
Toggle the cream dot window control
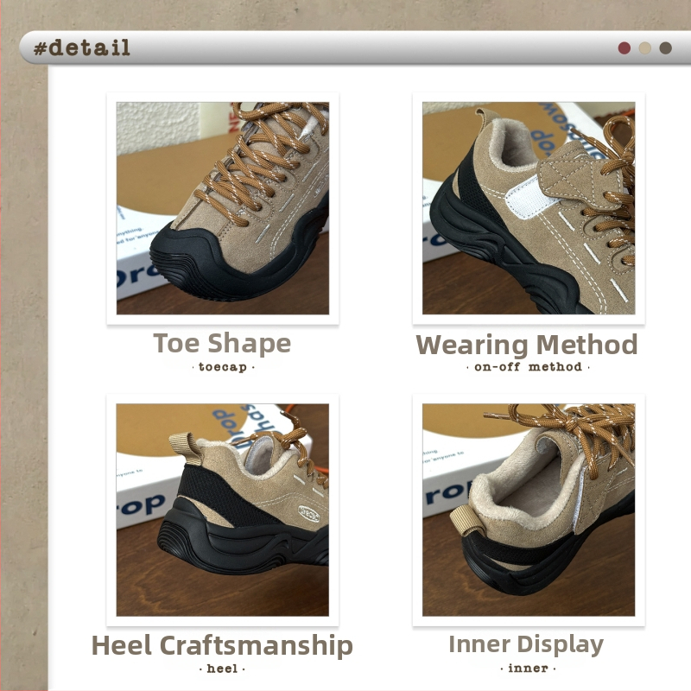644,48
